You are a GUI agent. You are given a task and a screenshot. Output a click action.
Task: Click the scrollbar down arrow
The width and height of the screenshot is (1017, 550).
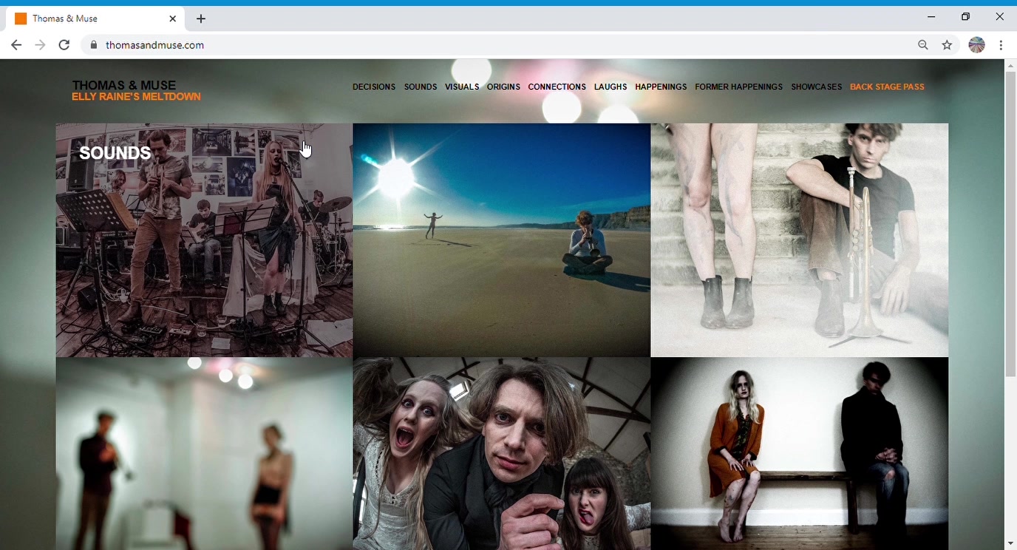click(x=1010, y=544)
